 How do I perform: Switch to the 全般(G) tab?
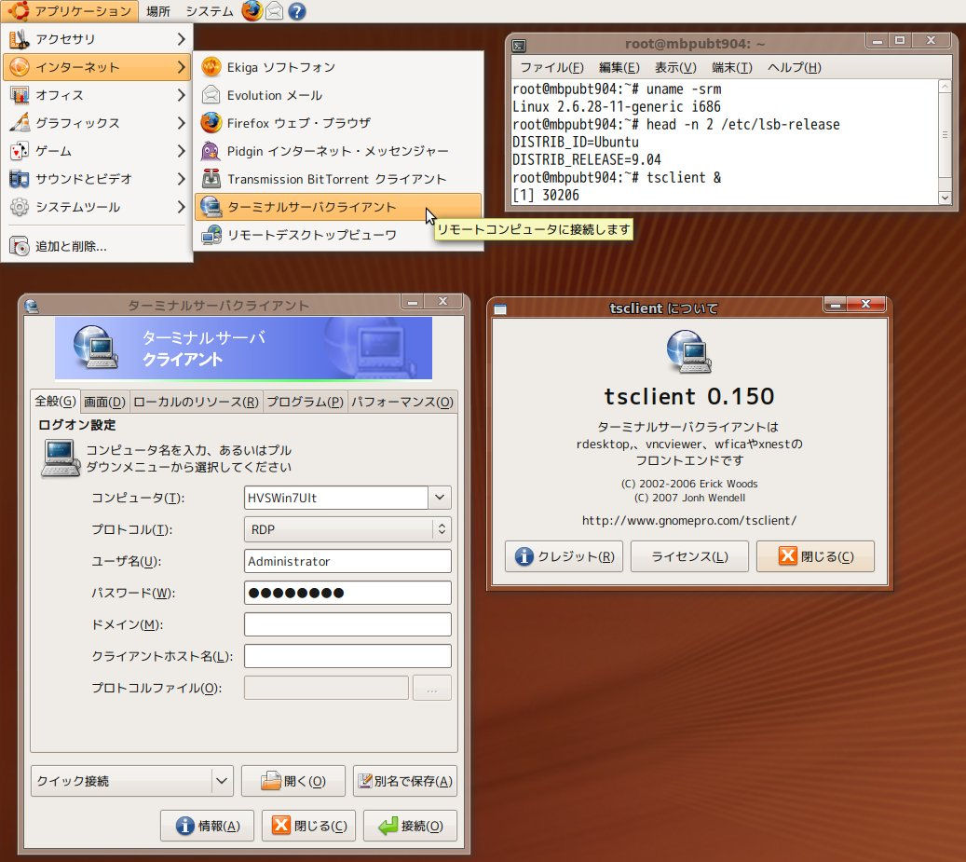tap(55, 401)
